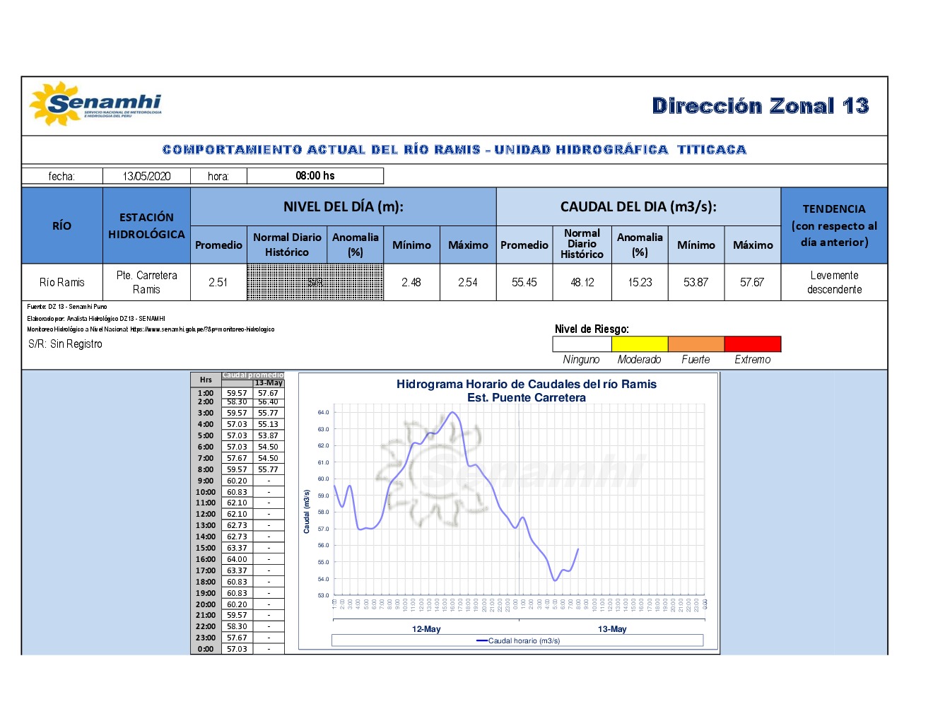Select the hora field showing 08:00 hs
The image size is (933, 721).
tap(315, 176)
